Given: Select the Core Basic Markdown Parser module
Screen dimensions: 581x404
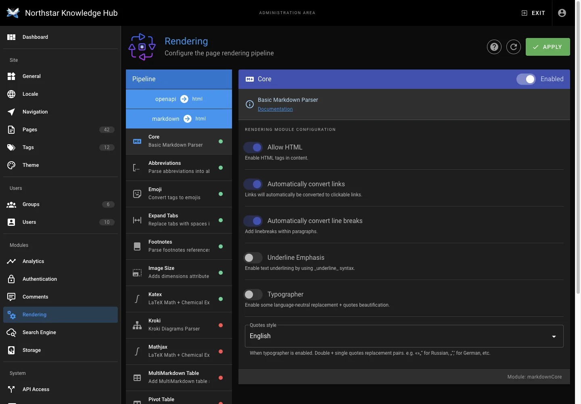Looking at the screenshot, I should 179,141.
